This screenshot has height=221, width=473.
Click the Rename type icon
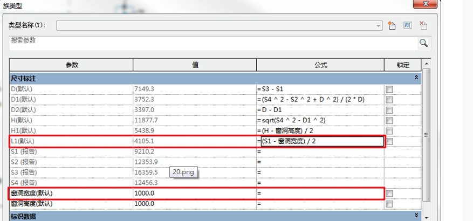pos(408,26)
